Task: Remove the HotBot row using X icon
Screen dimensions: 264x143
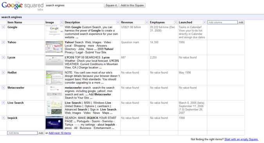Action: pyautogui.click(x=4, y=72)
